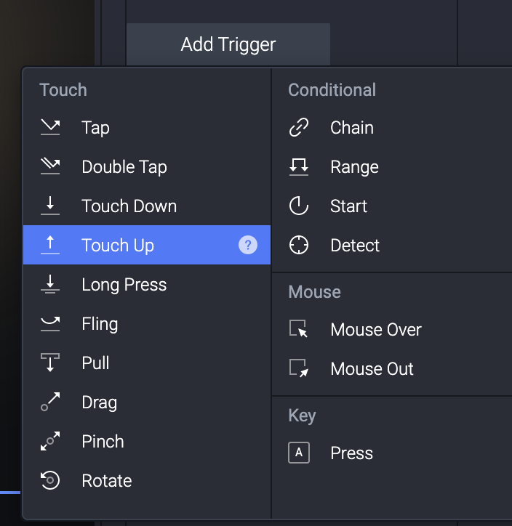Click the Pinch arrows icon
This screenshot has width=512, height=526.
(50, 442)
